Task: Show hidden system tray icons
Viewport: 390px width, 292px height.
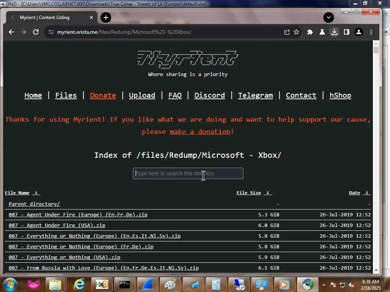Action: coord(324,285)
